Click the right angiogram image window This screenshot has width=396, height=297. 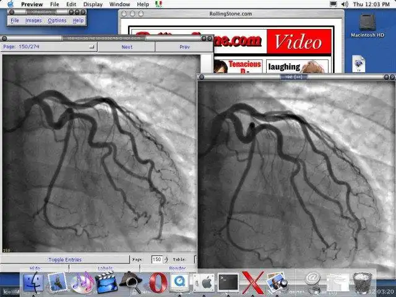click(x=296, y=174)
